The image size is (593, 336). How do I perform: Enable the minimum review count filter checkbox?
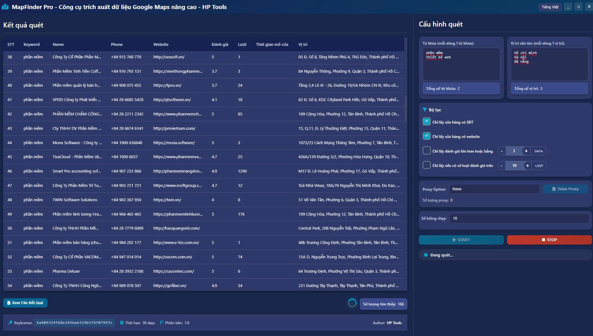tap(426, 165)
